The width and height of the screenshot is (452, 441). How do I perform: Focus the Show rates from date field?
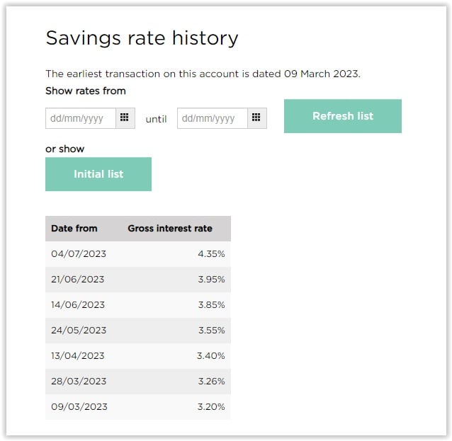[81, 118]
